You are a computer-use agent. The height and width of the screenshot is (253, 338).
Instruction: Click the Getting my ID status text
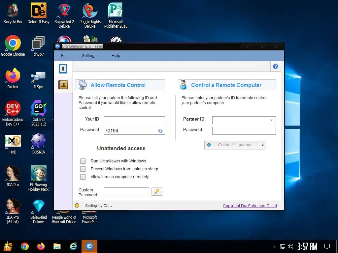pyautogui.click(x=98, y=206)
